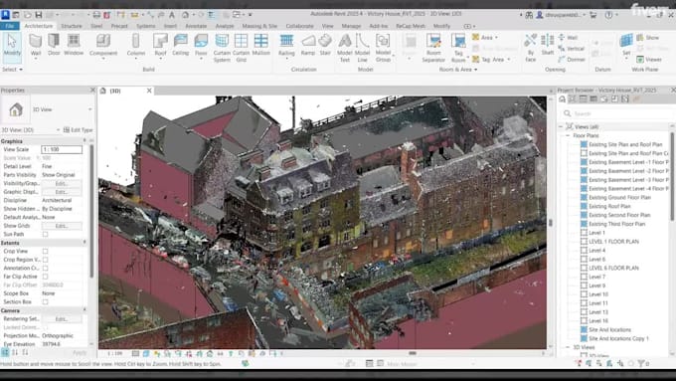Select the Curtain System tool

(x=222, y=48)
